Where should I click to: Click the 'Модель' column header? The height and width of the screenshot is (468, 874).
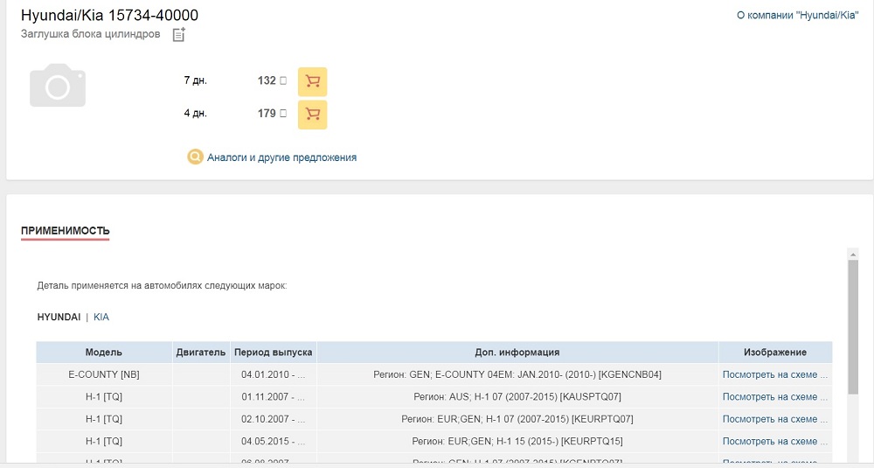pyautogui.click(x=104, y=353)
